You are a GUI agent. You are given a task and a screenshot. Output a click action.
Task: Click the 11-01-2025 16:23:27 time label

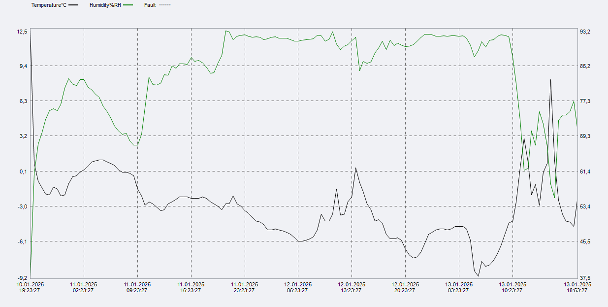[191, 287]
